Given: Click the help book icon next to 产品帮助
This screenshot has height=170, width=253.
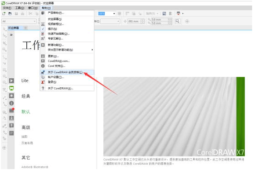Looking at the screenshot, I should pos(43,13).
